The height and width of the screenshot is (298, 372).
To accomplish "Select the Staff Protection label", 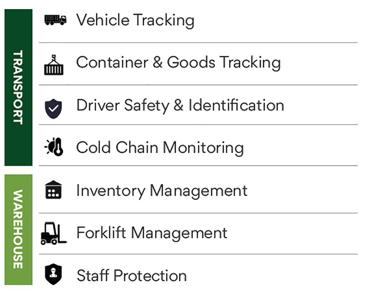I will point(131,276).
